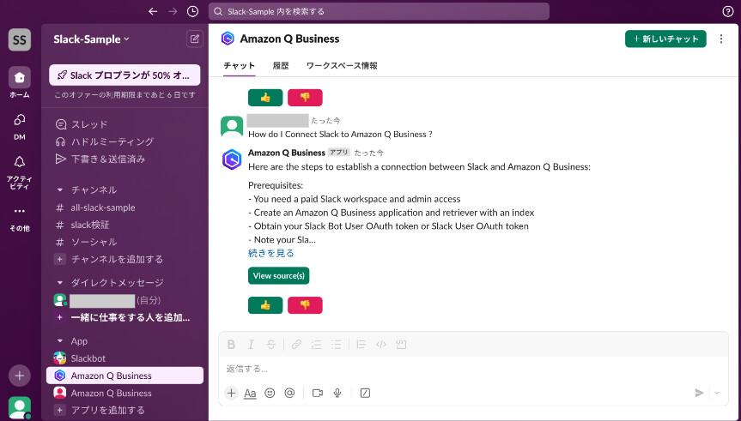
Task: Switch to the ワークスペース情報 tab
Action: (x=342, y=66)
